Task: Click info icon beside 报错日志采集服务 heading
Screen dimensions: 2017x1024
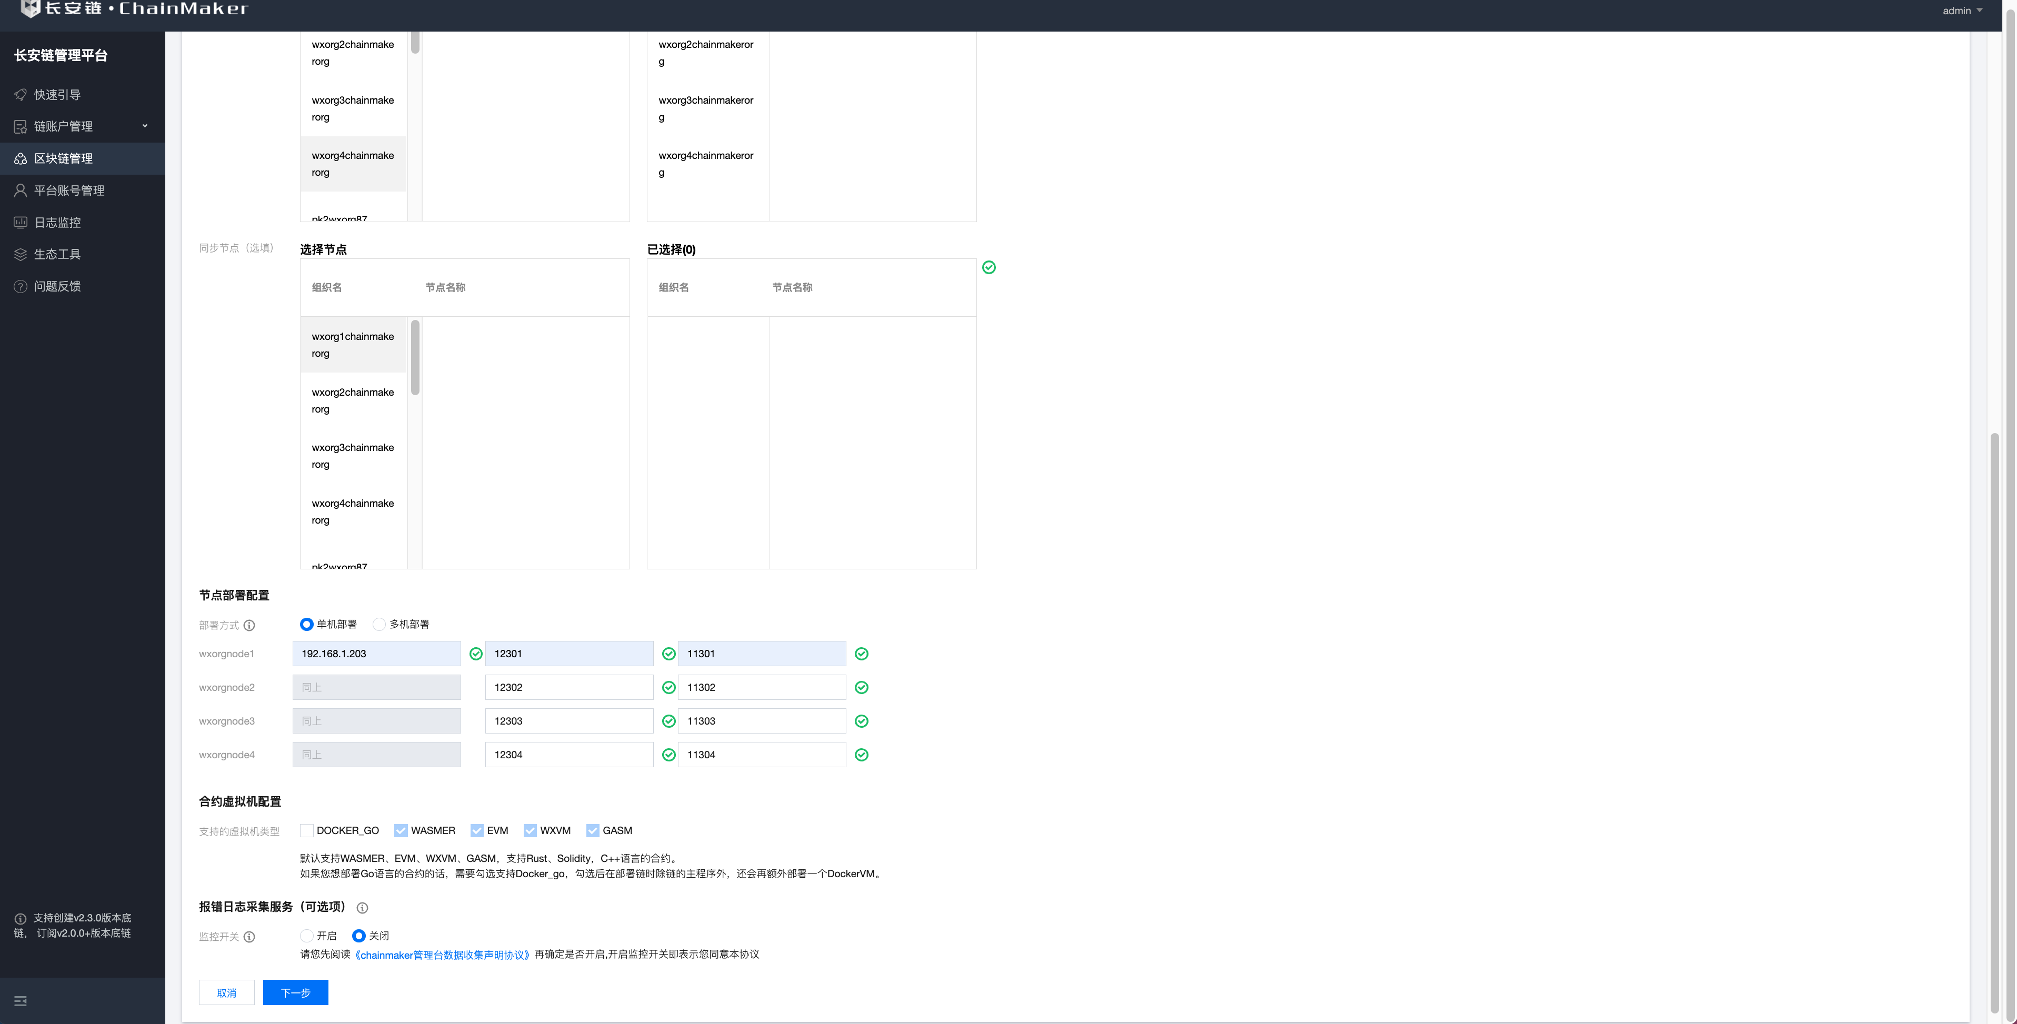Action: tap(362, 907)
